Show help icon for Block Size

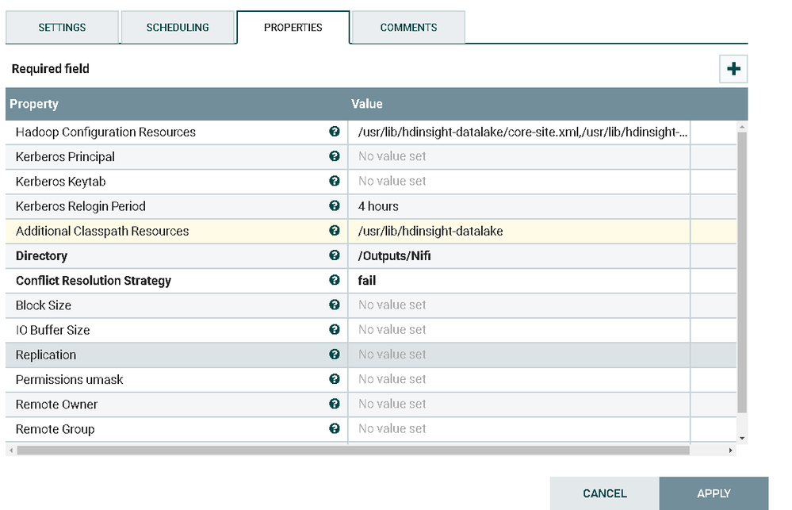[x=334, y=305]
